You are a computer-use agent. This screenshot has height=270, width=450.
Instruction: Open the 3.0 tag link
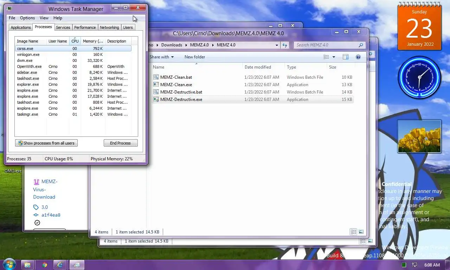[x=45, y=207]
